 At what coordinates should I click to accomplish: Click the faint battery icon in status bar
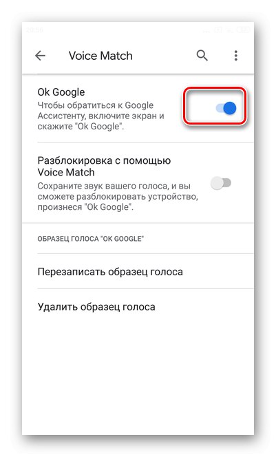[243, 30]
